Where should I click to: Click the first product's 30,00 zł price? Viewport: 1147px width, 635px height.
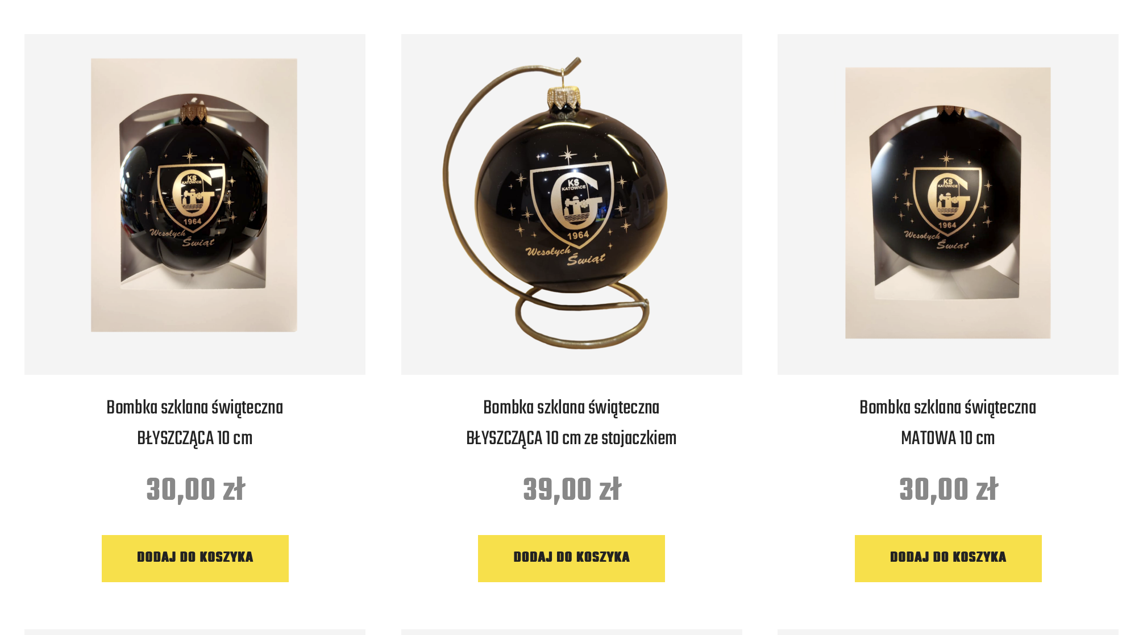tap(195, 490)
